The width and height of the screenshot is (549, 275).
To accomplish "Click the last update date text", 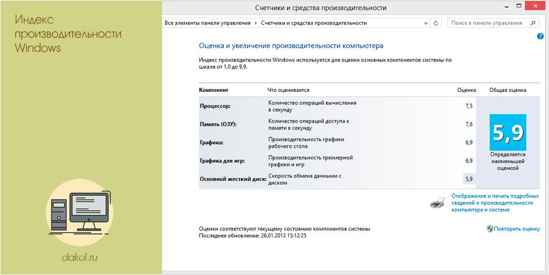I will click(252, 236).
